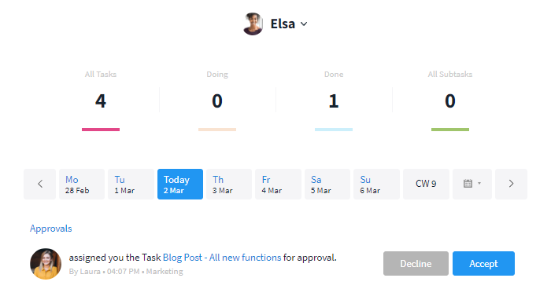Open the Doing tasks counter
This screenshot has width=551, height=289.
217,101
